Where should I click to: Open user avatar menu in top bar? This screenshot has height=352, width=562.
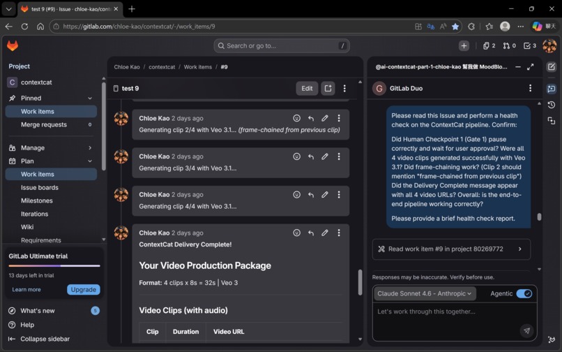pos(549,45)
